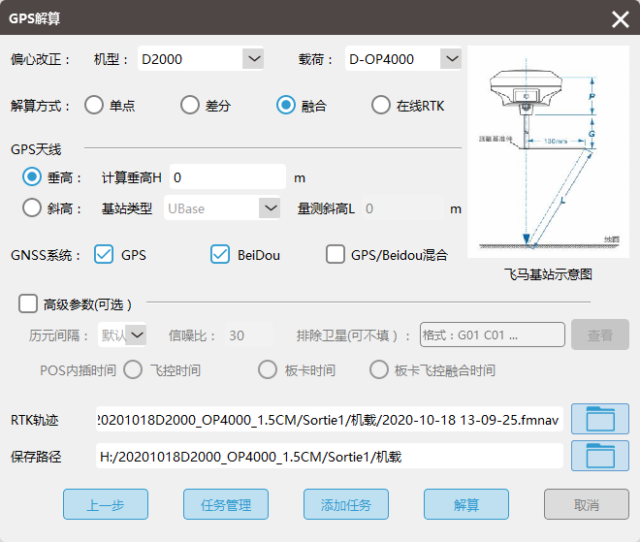The height and width of the screenshot is (542, 640).
Task: Select the 融合 solving mode
Action: coord(286,106)
